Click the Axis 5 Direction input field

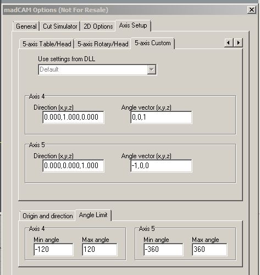[x=73, y=166]
